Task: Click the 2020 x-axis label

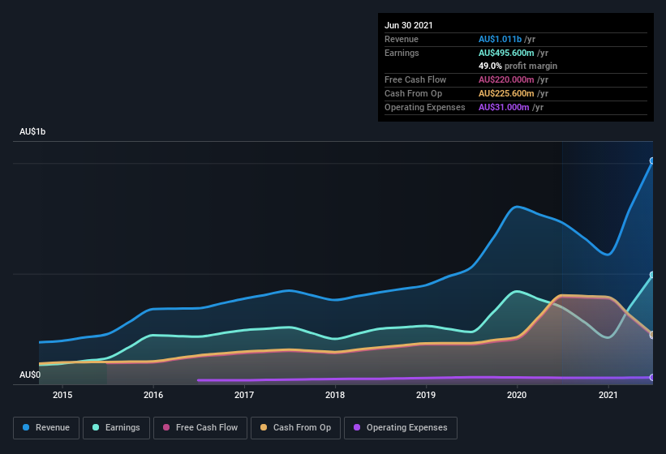Action: pyautogui.click(x=517, y=395)
